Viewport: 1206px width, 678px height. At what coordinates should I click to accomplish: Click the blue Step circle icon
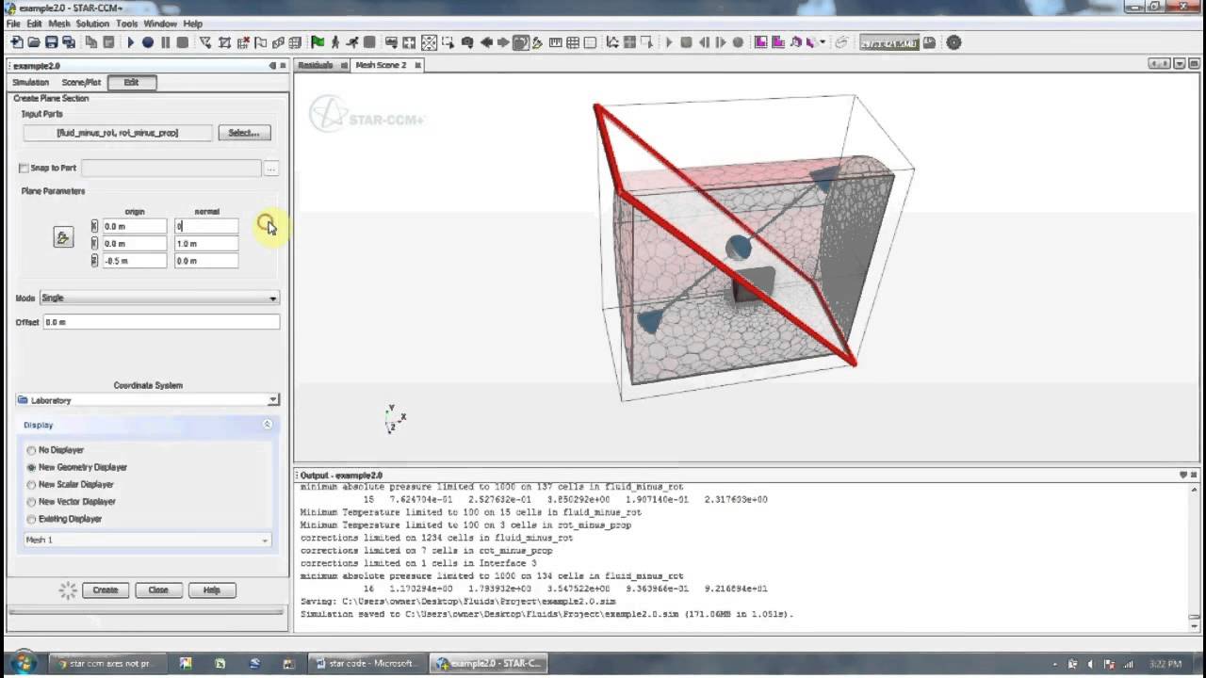pyautogui.click(x=148, y=42)
